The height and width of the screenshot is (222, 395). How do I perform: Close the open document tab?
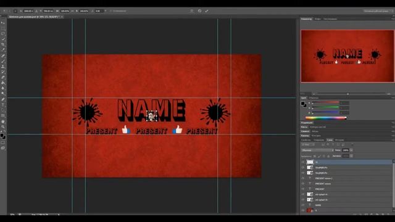point(62,17)
